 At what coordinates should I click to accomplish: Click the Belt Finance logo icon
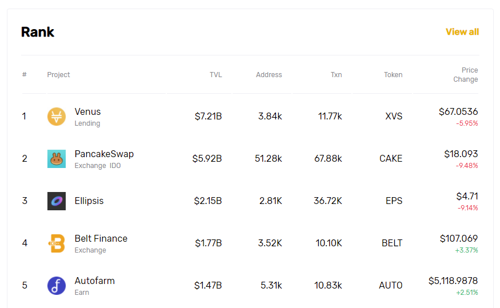pos(57,243)
